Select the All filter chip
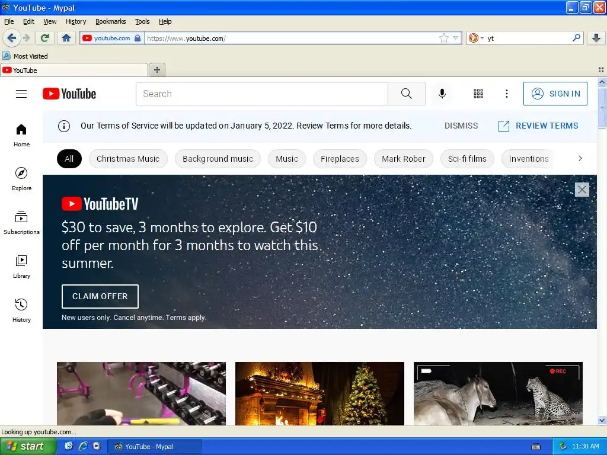This screenshot has width=607, height=455. coord(69,159)
